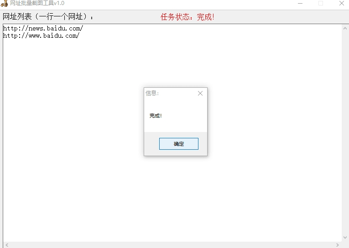The height and width of the screenshot is (248, 349).
Task: Click scroll left arrow at bottom
Action: pyautogui.click(x=7, y=245)
